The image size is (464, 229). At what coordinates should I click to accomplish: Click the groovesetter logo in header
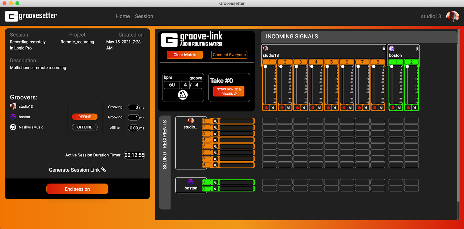pyautogui.click(x=31, y=16)
